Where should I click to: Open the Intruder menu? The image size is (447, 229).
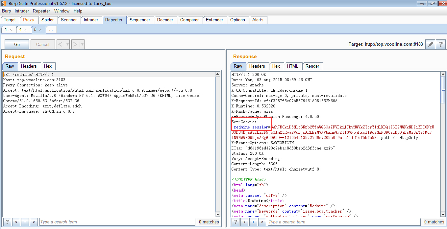pyautogui.click(x=22, y=11)
